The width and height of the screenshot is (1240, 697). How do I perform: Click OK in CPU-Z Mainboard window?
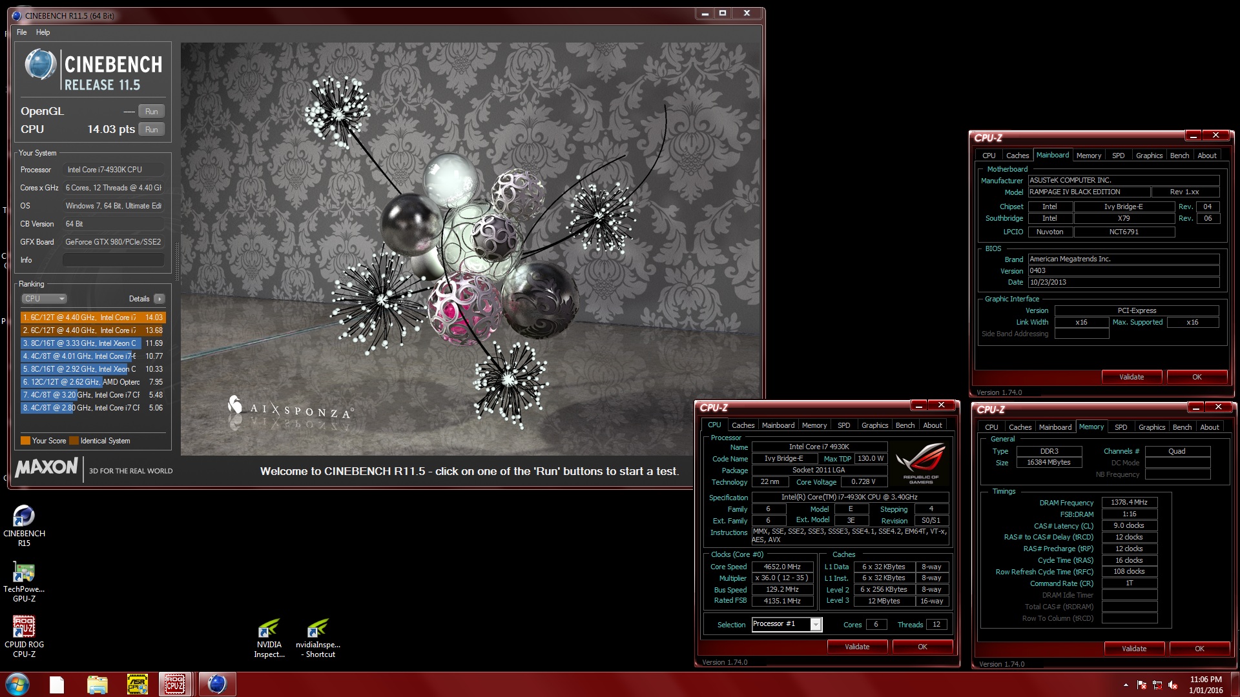(x=1197, y=377)
